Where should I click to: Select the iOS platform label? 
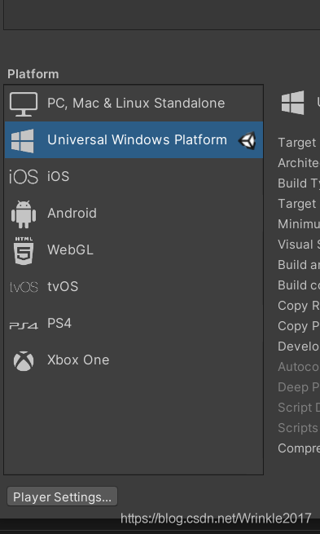click(58, 176)
